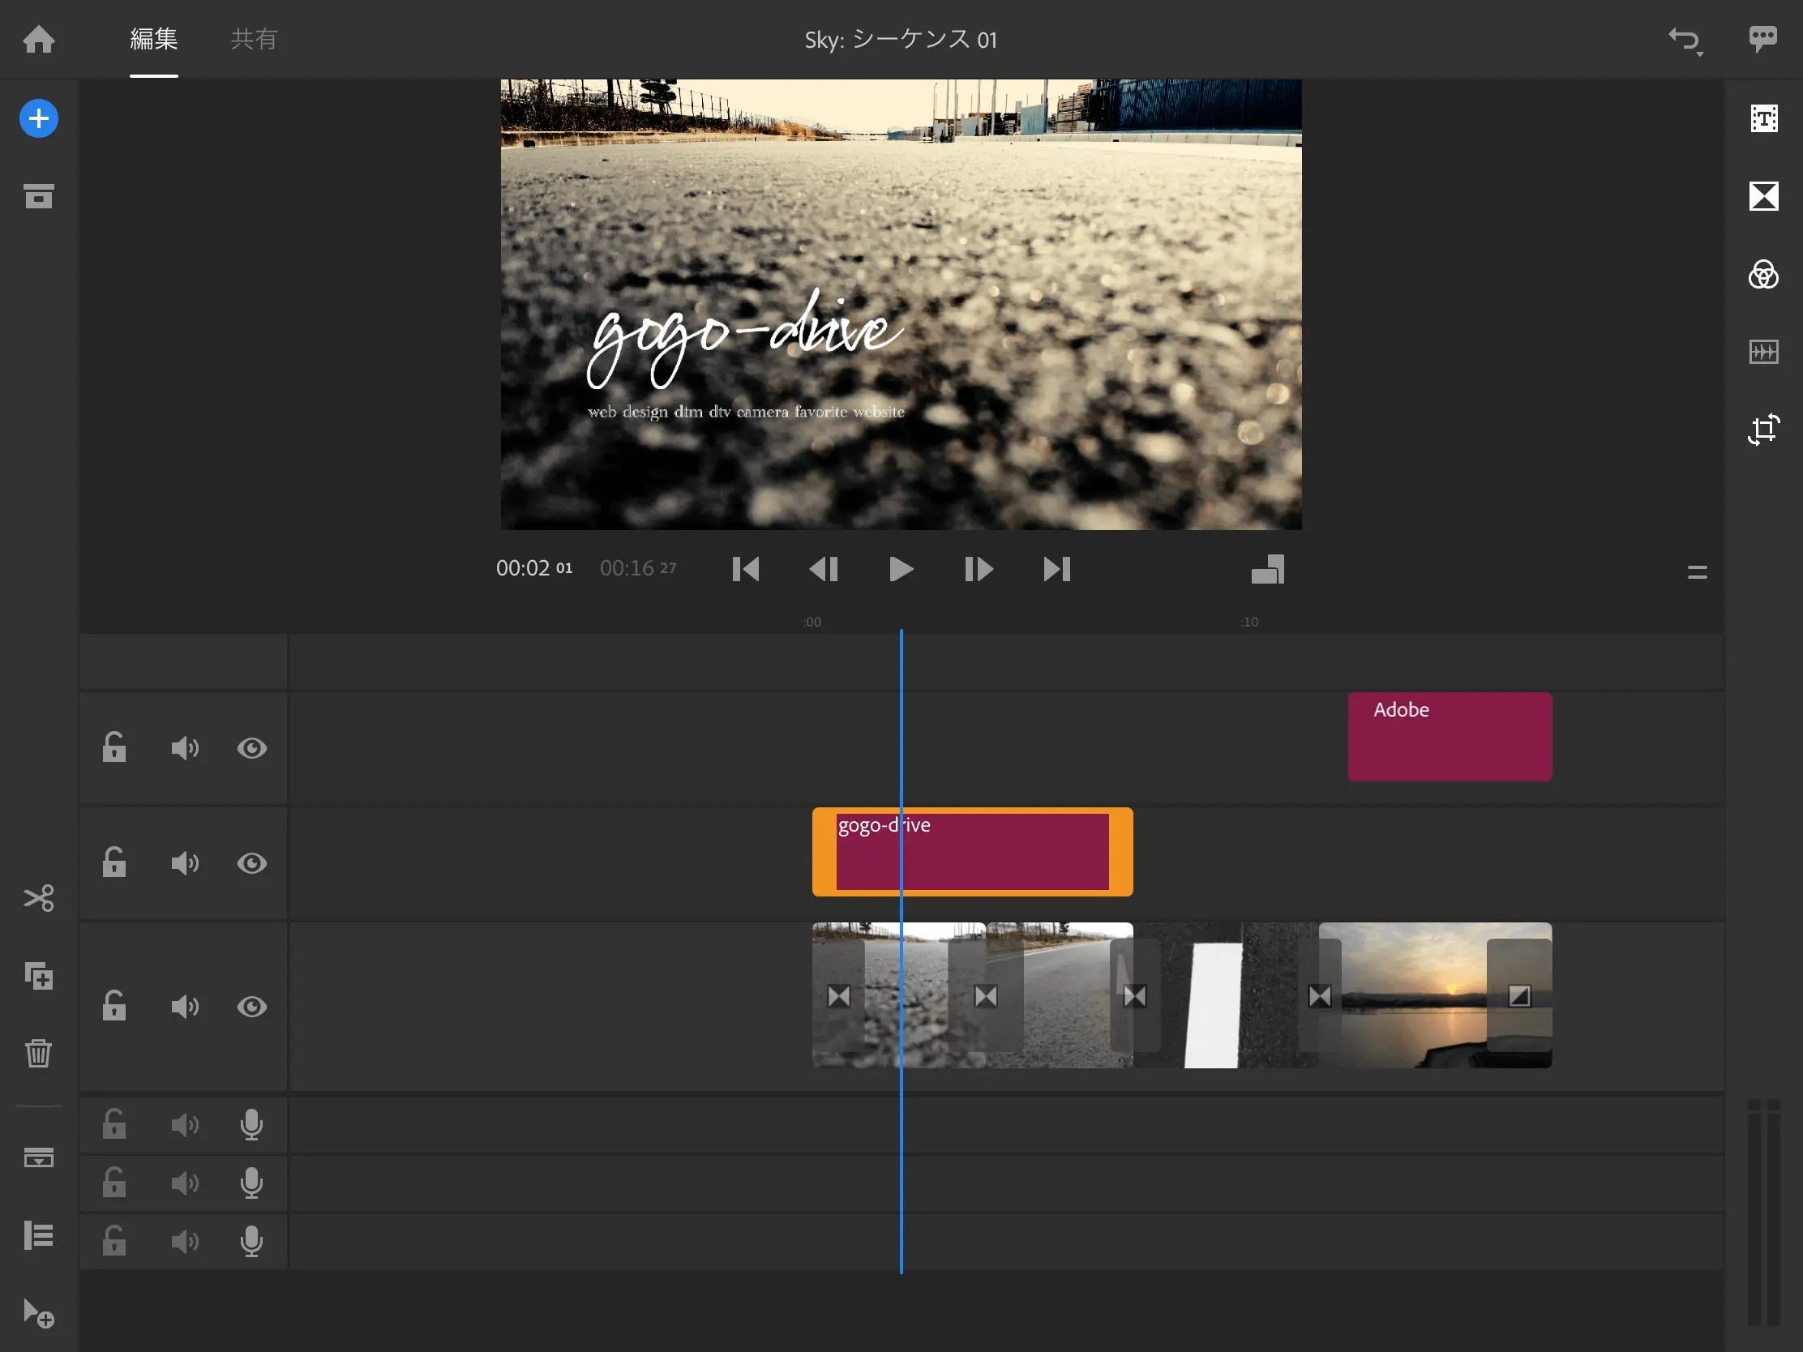Open the timeline options menu
Image resolution: width=1803 pixels, height=1352 pixels.
(x=1698, y=573)
